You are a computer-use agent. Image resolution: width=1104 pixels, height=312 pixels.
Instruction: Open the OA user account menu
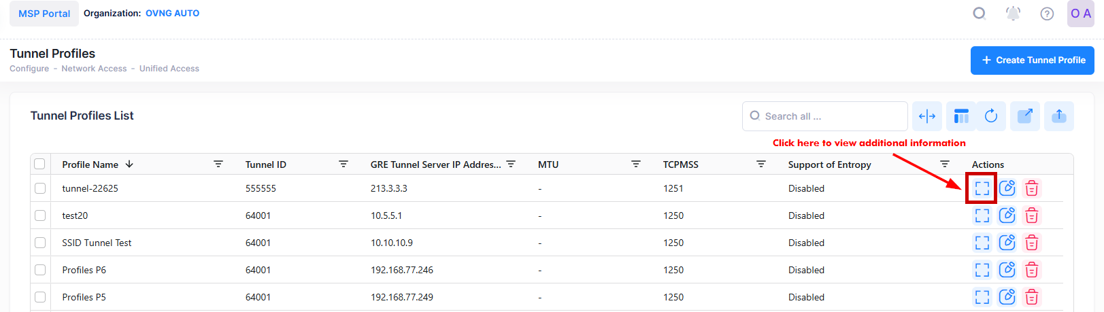(x=1080, y=14)
